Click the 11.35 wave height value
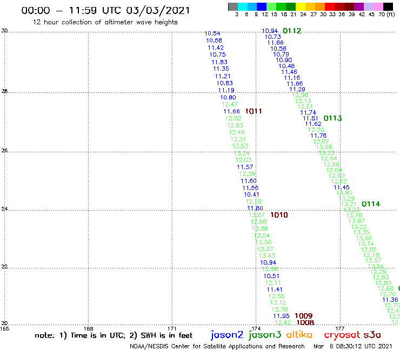This screenshot has height=351, width=400. click(221, 69)
